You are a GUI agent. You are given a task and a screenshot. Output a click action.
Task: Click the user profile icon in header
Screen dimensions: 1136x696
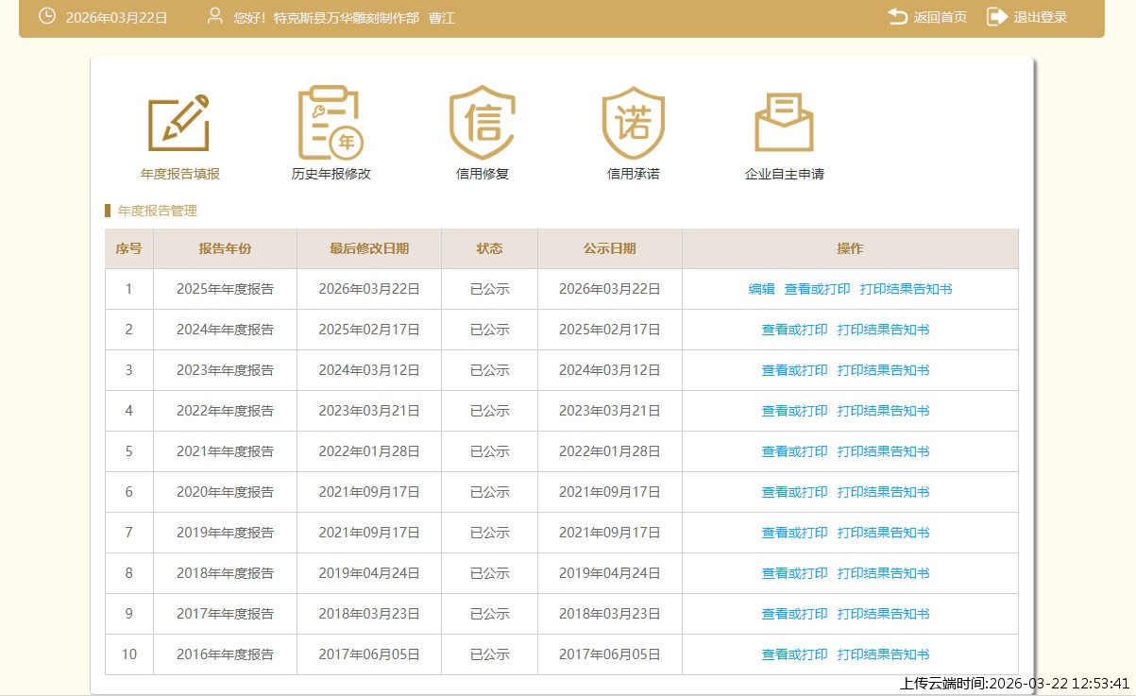[215, 17]
